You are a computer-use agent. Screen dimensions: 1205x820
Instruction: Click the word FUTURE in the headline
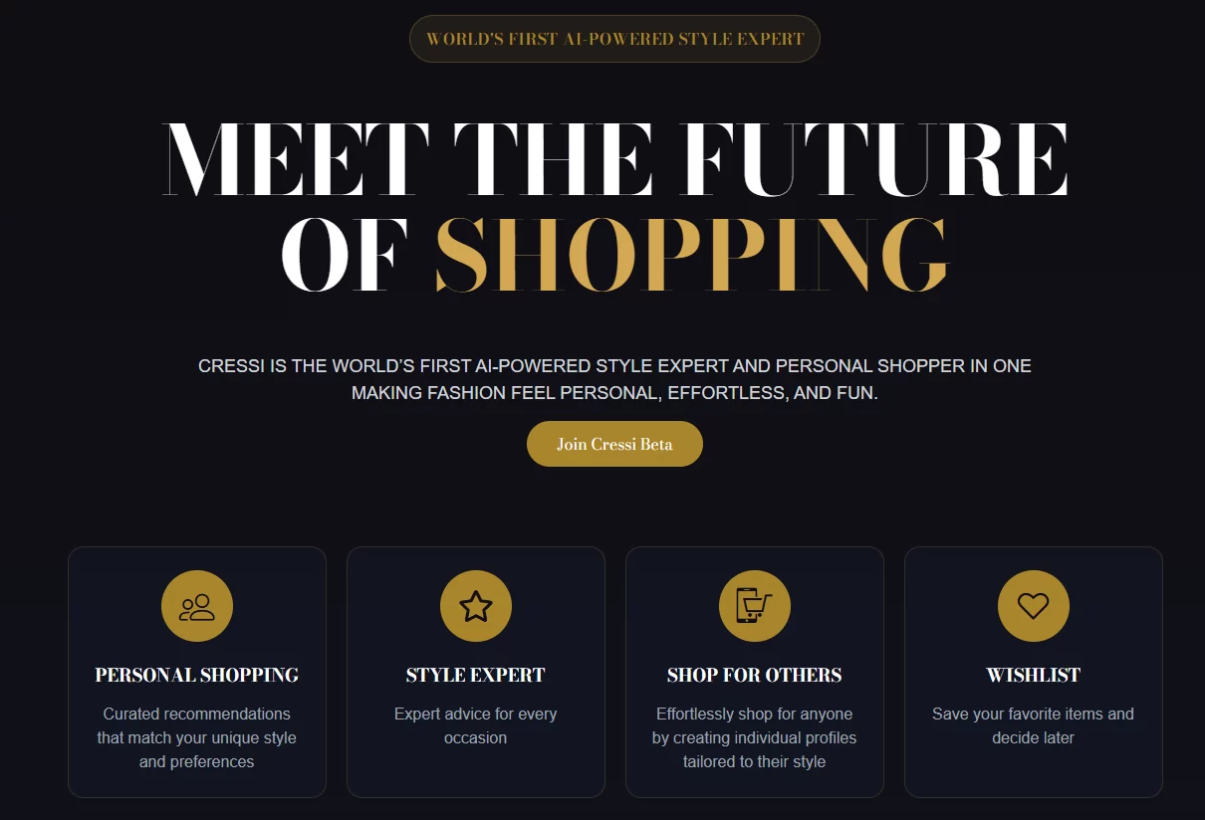tap(874, 159)
